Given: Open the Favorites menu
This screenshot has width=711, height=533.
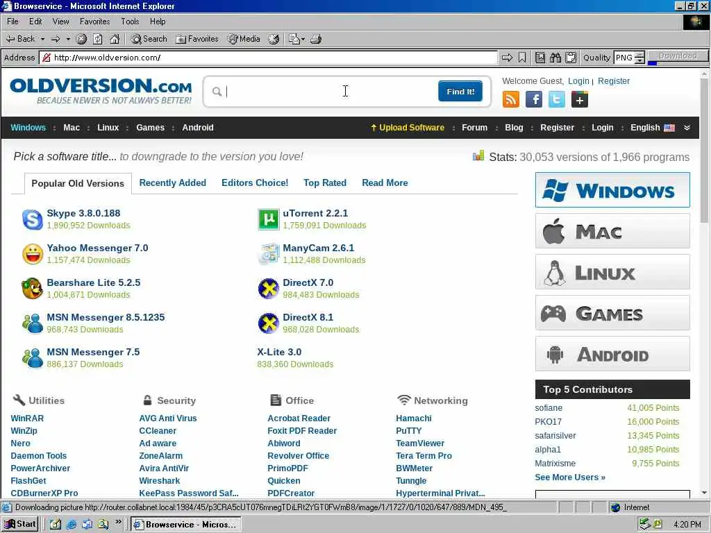Looking at the screenshot, I should pyautogui.click(x=94, y=22).
